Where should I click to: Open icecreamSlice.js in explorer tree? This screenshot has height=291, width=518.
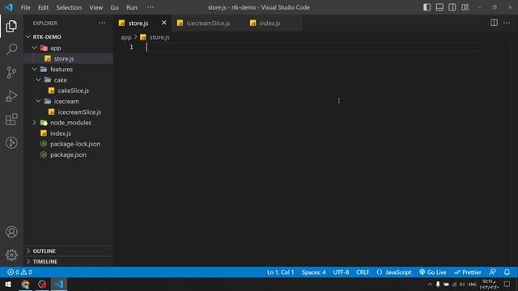[69, 112]
